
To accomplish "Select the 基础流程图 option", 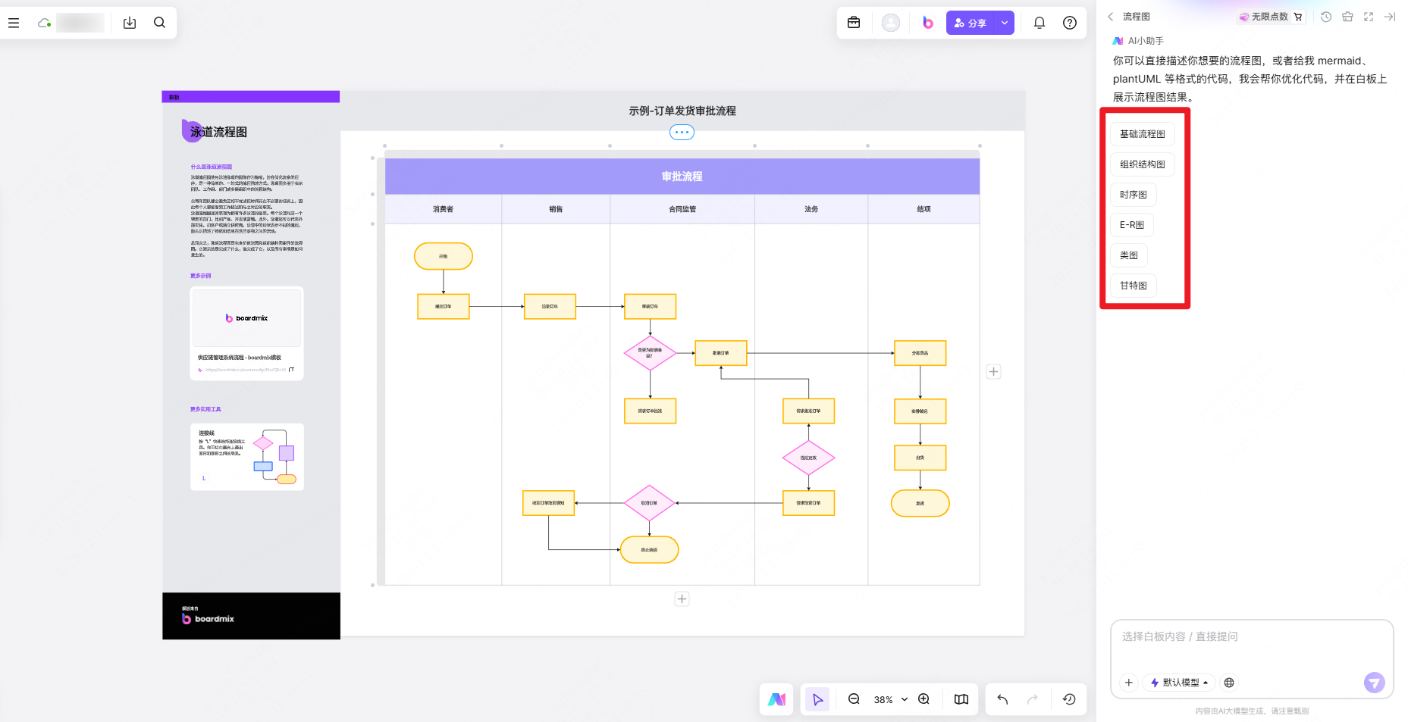I will point(1143,134).
